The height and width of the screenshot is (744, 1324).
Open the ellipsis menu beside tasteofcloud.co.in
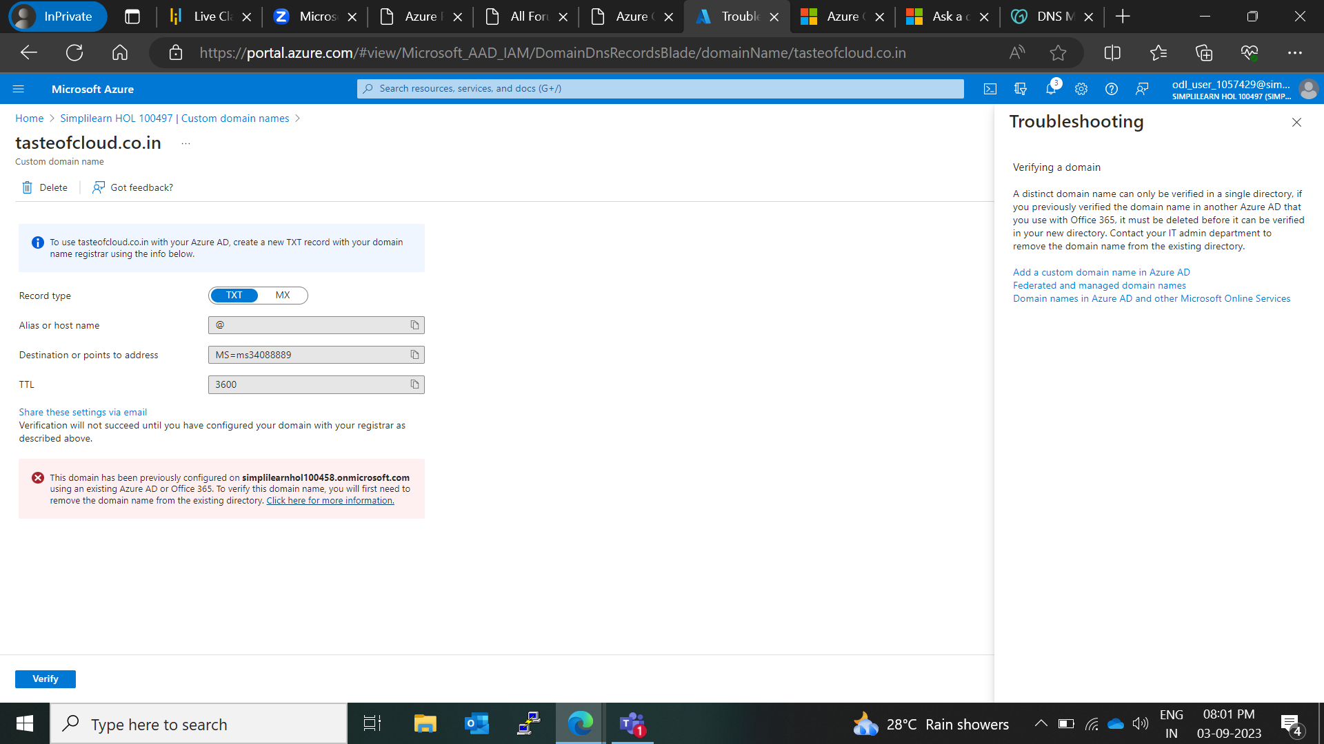point(184,143)
